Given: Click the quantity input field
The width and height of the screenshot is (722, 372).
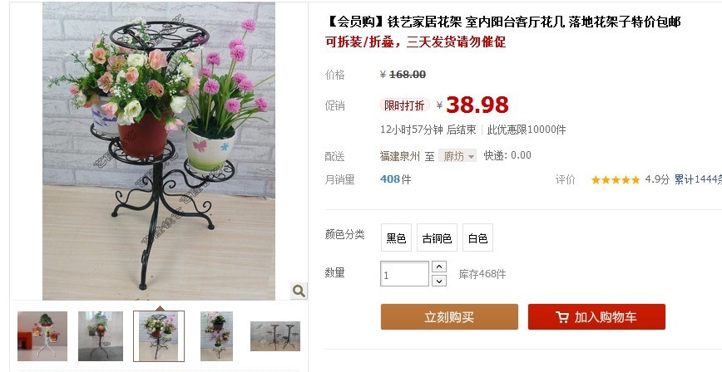Looking at the screenshot, I should point(405,273).
